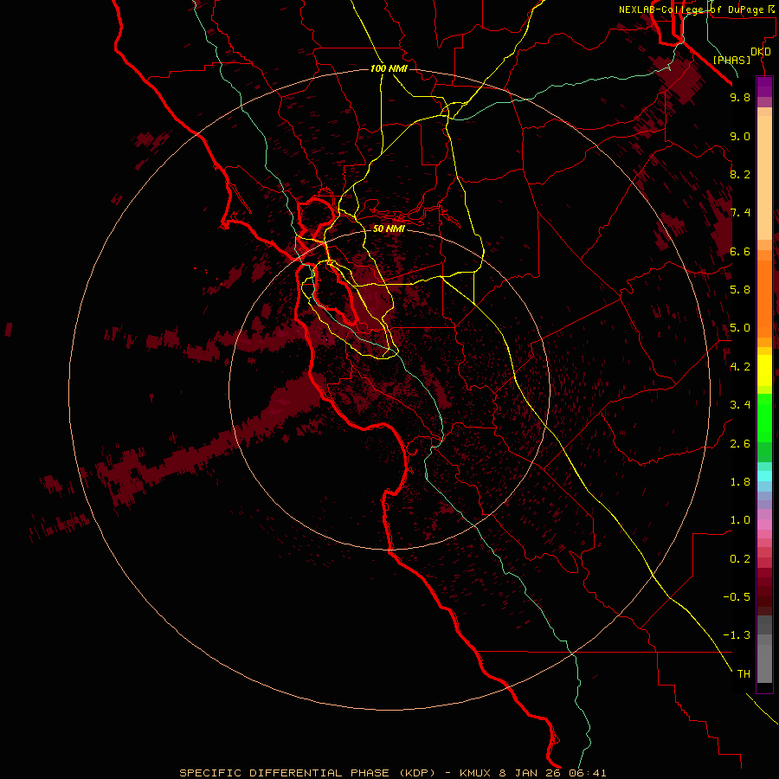
Task: Click the 1.0 value on the scale
Action: tap(740, 520)
